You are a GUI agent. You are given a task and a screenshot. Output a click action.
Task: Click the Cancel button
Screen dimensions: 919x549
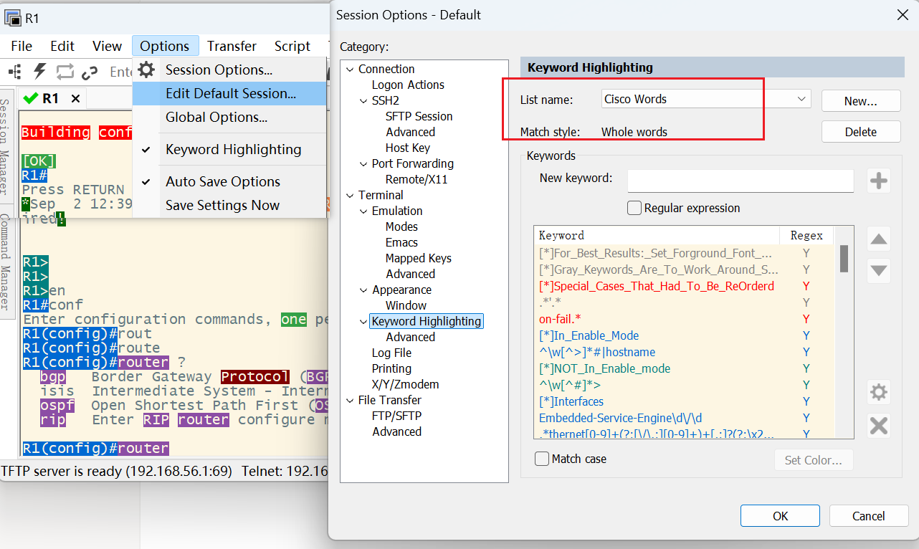click(x=869, y=516)
